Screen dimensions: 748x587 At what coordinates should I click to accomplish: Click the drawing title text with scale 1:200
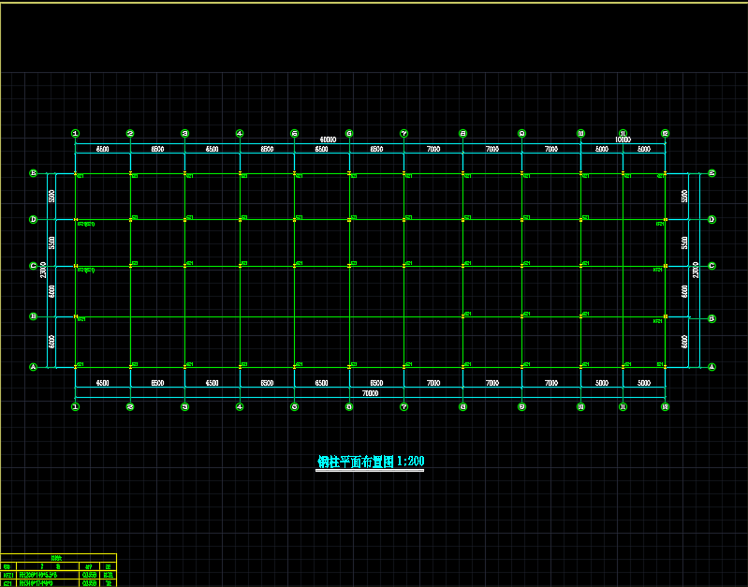[371, 462]
